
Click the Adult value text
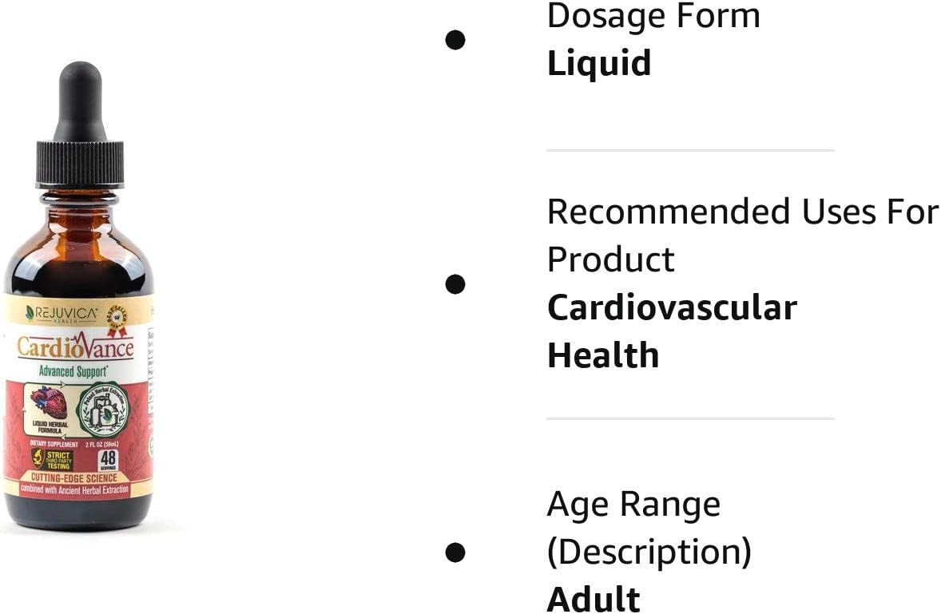coord(594,599)
